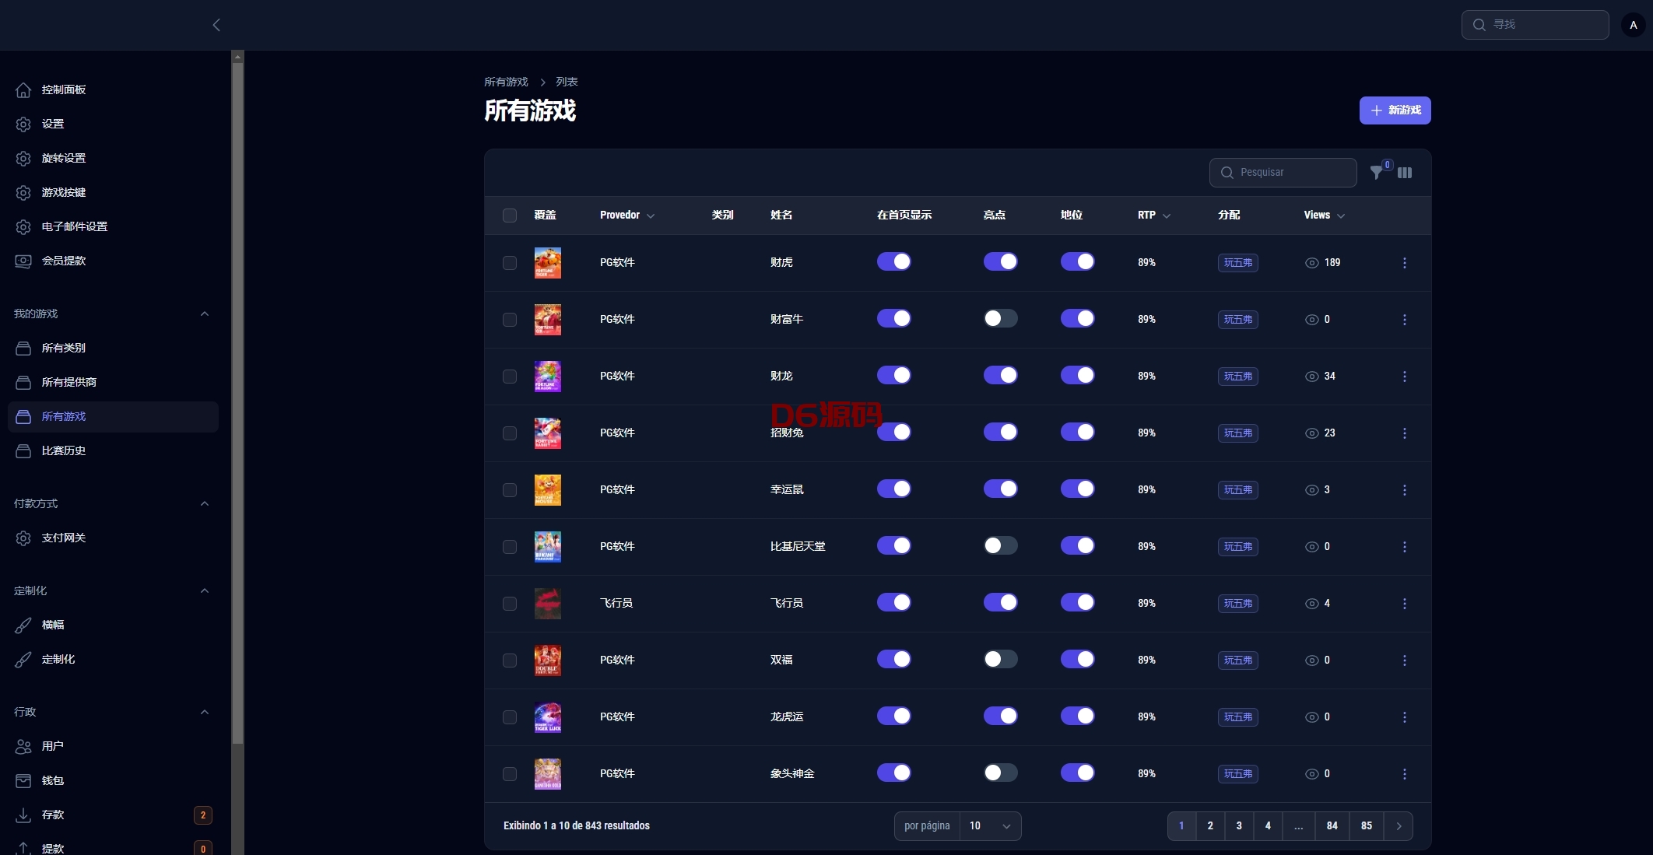Viewport: 1653px width, 855px height.
Task: Collapse the 付款方式 section
Action: coord(205,504)
